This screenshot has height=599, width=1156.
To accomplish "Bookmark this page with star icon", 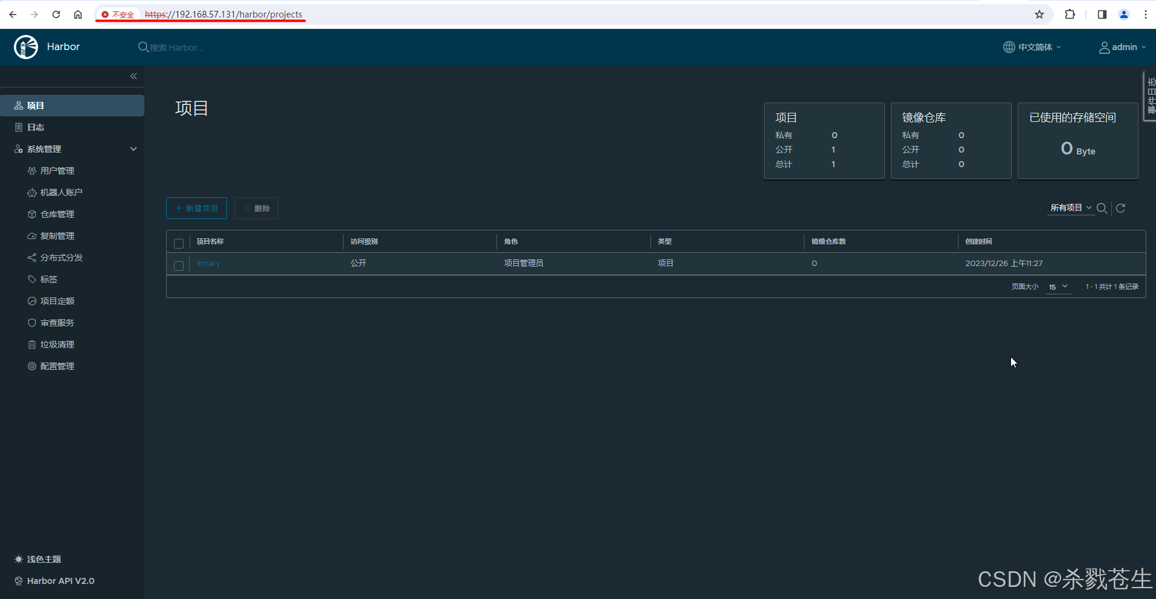I will tap(1039, 14).
